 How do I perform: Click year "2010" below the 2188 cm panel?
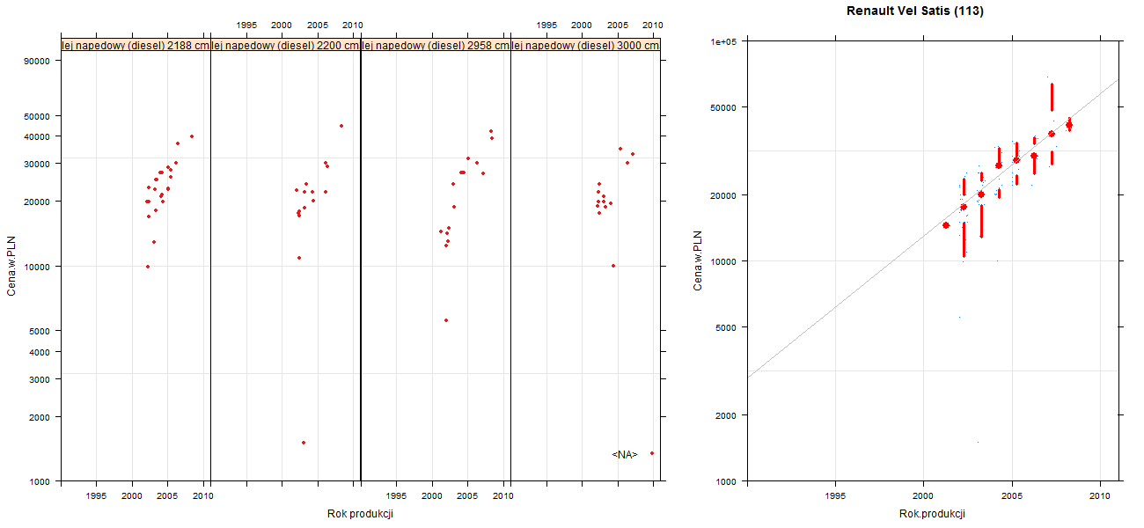pyautogui.click(x=203, y=496)
